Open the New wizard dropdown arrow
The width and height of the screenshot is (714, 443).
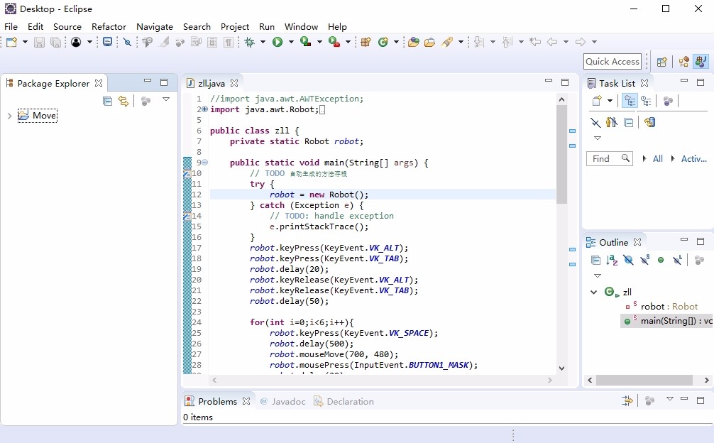pos(25,42)
